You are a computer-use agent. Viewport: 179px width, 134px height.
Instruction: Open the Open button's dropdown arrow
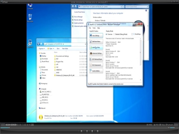tap(53, 49)
